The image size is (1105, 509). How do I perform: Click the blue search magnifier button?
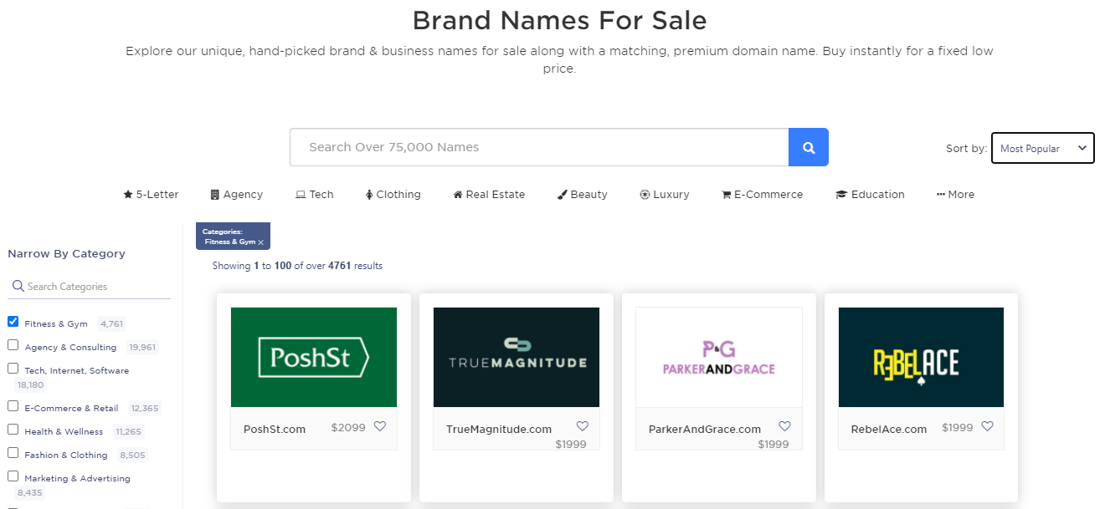point(808,147)
